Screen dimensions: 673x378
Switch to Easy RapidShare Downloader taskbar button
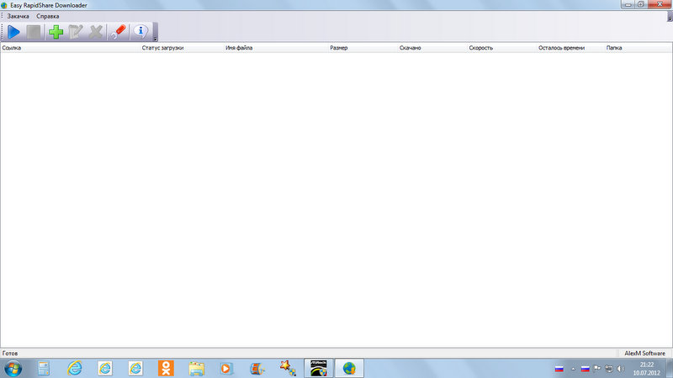coord(349,369)
